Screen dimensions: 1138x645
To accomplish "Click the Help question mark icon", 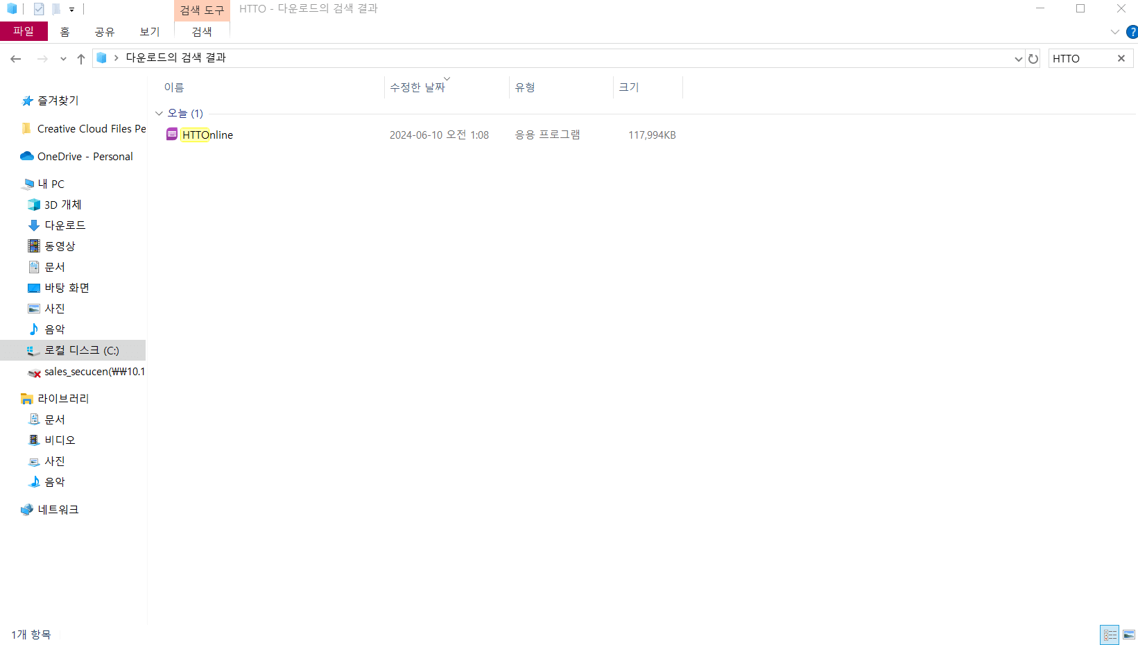I will pos(1133,31).
